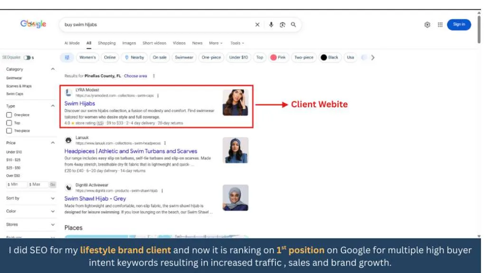Viewport: 490px width, 273px height.
Task: Open Google apps grid icon
Action: tap(440, 25)
